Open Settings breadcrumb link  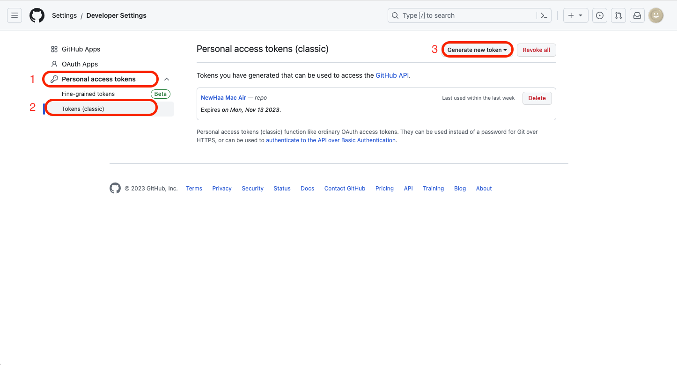coord(64,15)
